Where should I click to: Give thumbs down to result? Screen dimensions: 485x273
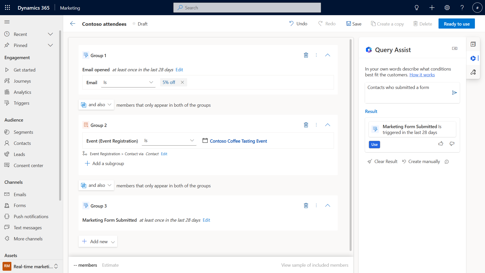452,144
